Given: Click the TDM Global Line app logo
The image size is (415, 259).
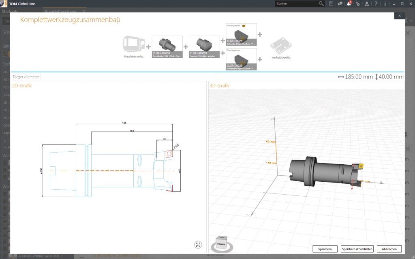Looking at the screenshot, I should pyautogui.click(x=4, y=4).
